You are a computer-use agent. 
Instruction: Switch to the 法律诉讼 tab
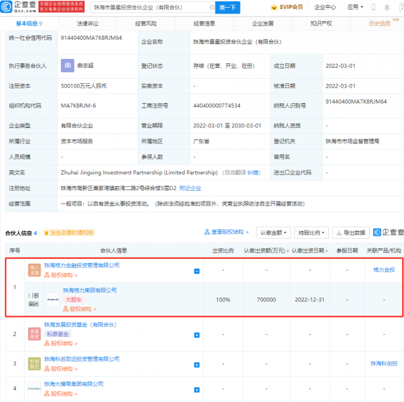87,24
